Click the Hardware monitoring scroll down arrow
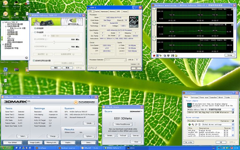Screen dimensions: 240x150 click(235, 52)
